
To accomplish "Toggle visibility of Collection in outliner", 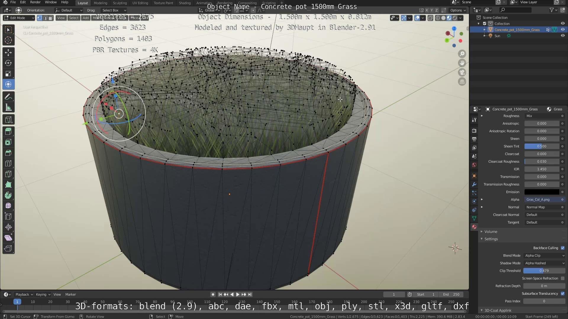I will click(x=563, y=23).
